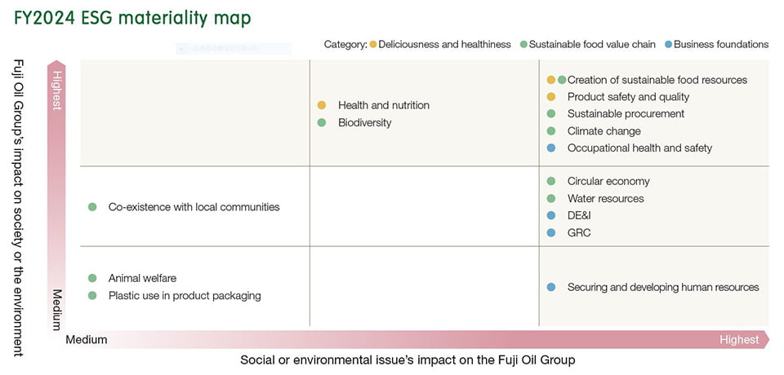This screenshot has height=375, width=784.
Task: Click the blue dot beside Occupational health and safety
Action: pos(551,148)
